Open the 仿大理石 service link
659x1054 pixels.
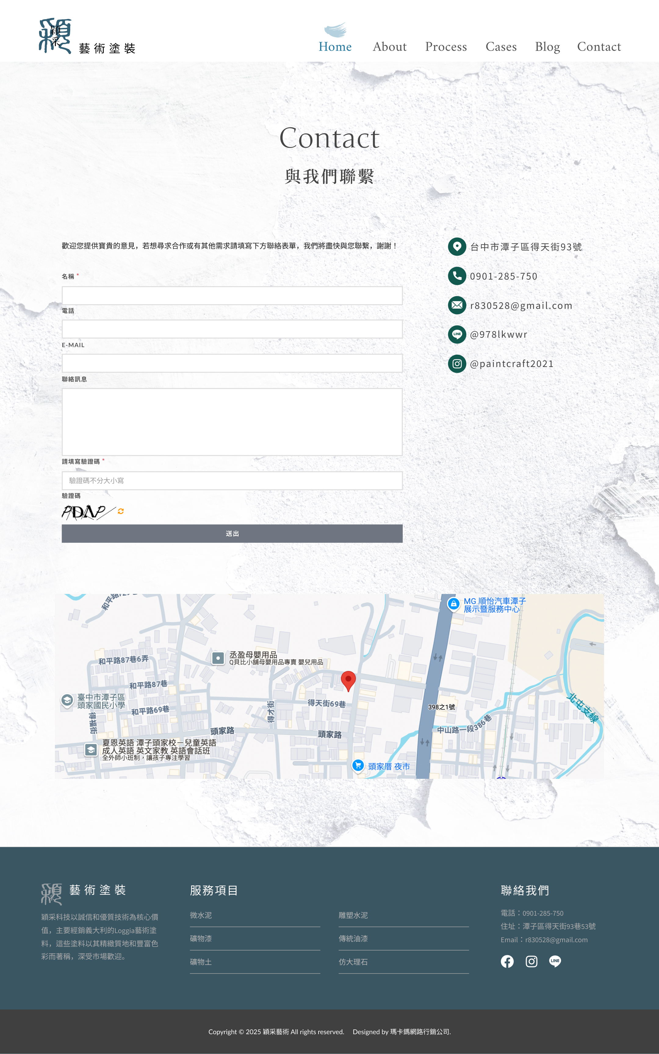pyautogui.click(x=353, y=962)
